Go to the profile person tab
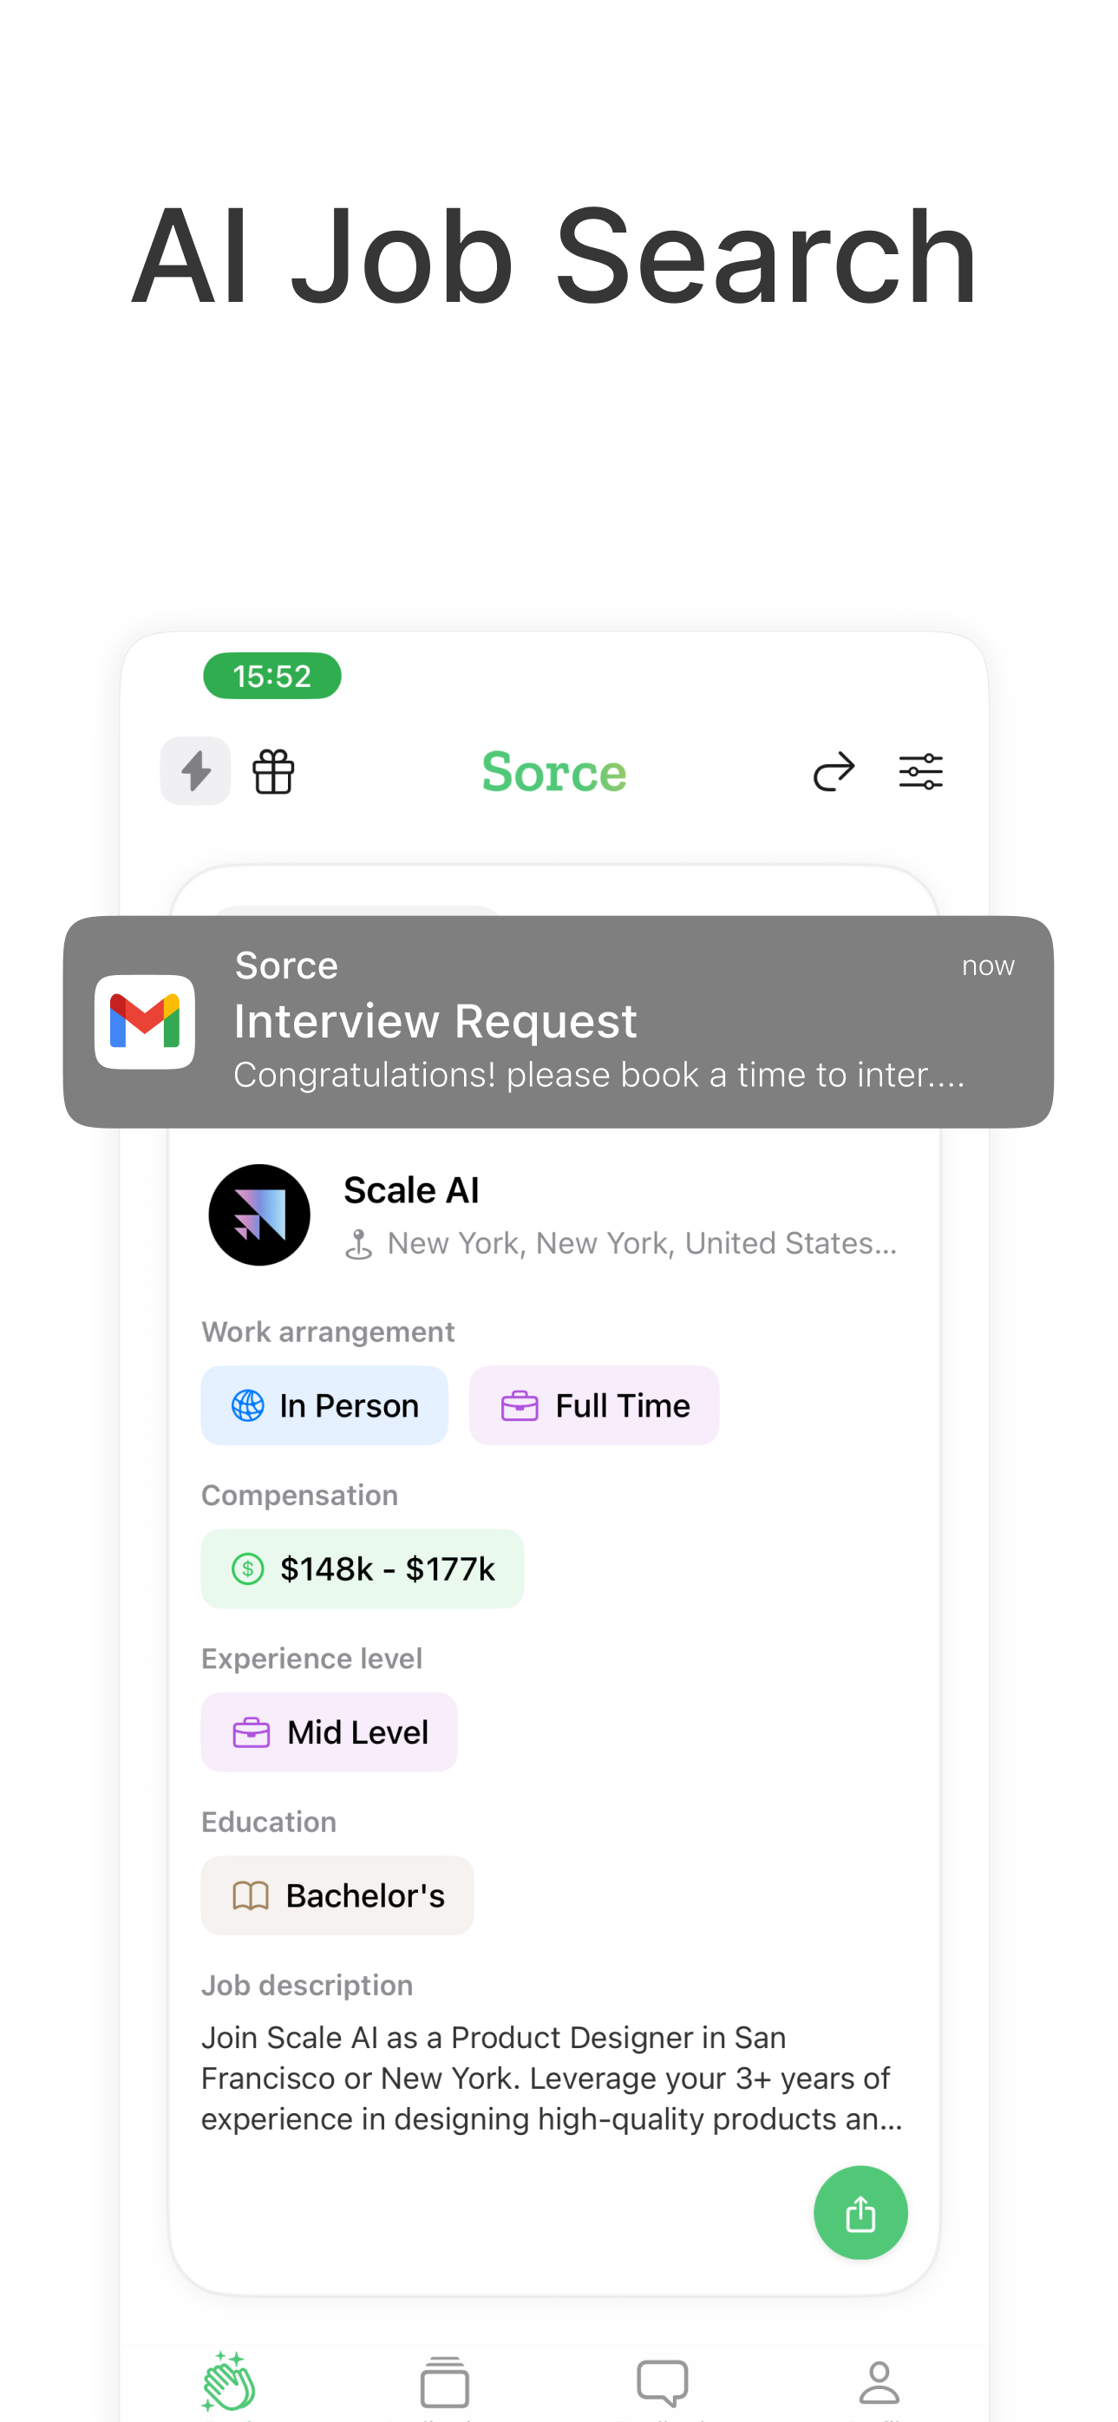Viewport: 1118px width, 2422px height. coord(879,2381)
